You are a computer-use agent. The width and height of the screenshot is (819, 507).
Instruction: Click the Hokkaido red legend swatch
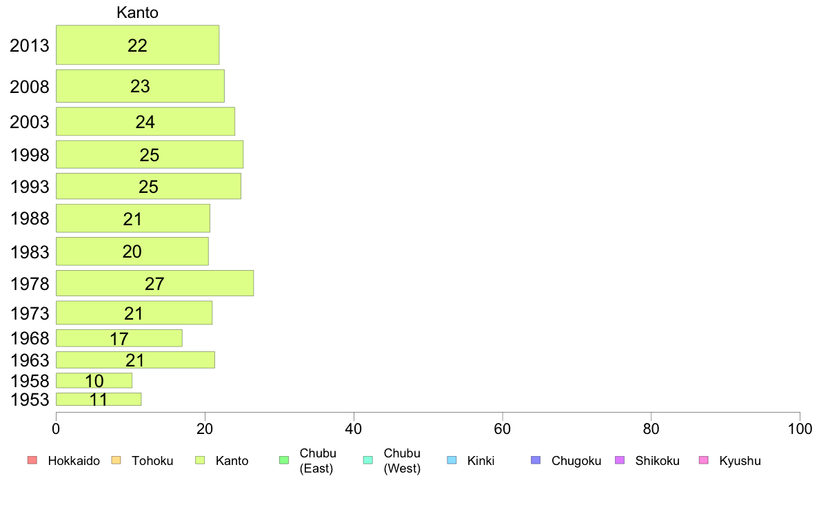(x=32, y=460)
